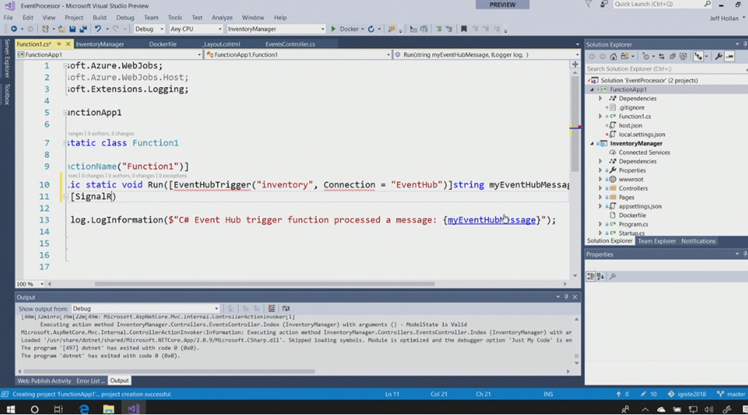Click the Undo arrow icon
748x415 pixels.
pos(97,29)
